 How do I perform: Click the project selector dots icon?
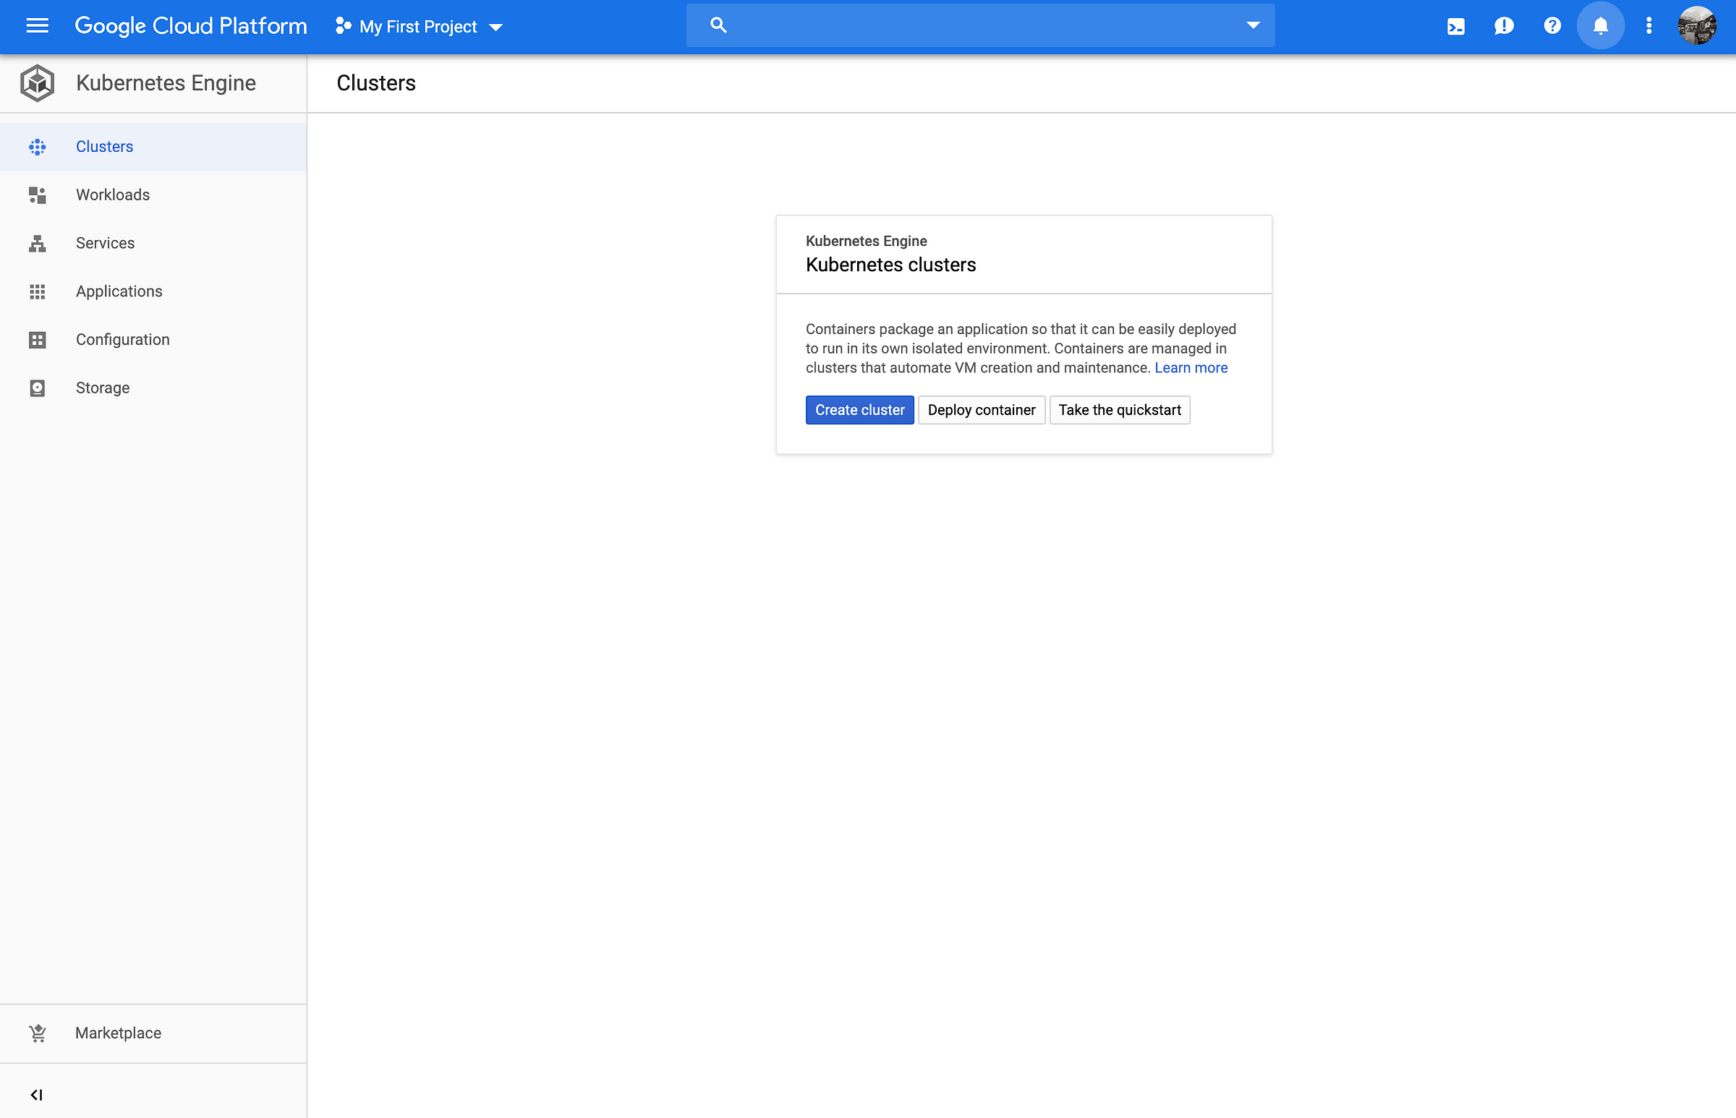click(344, 26)
